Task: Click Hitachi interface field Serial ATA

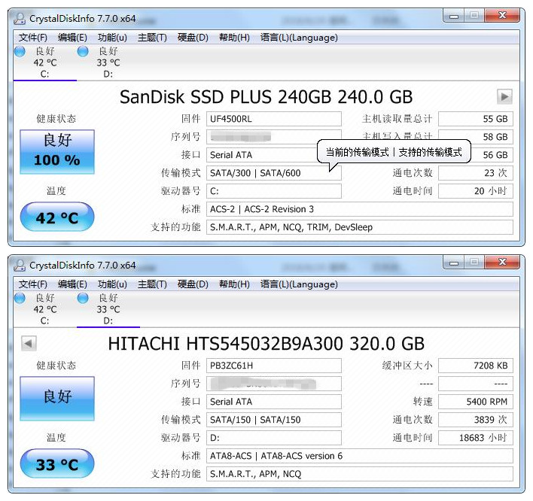Action: coord(273,402)
